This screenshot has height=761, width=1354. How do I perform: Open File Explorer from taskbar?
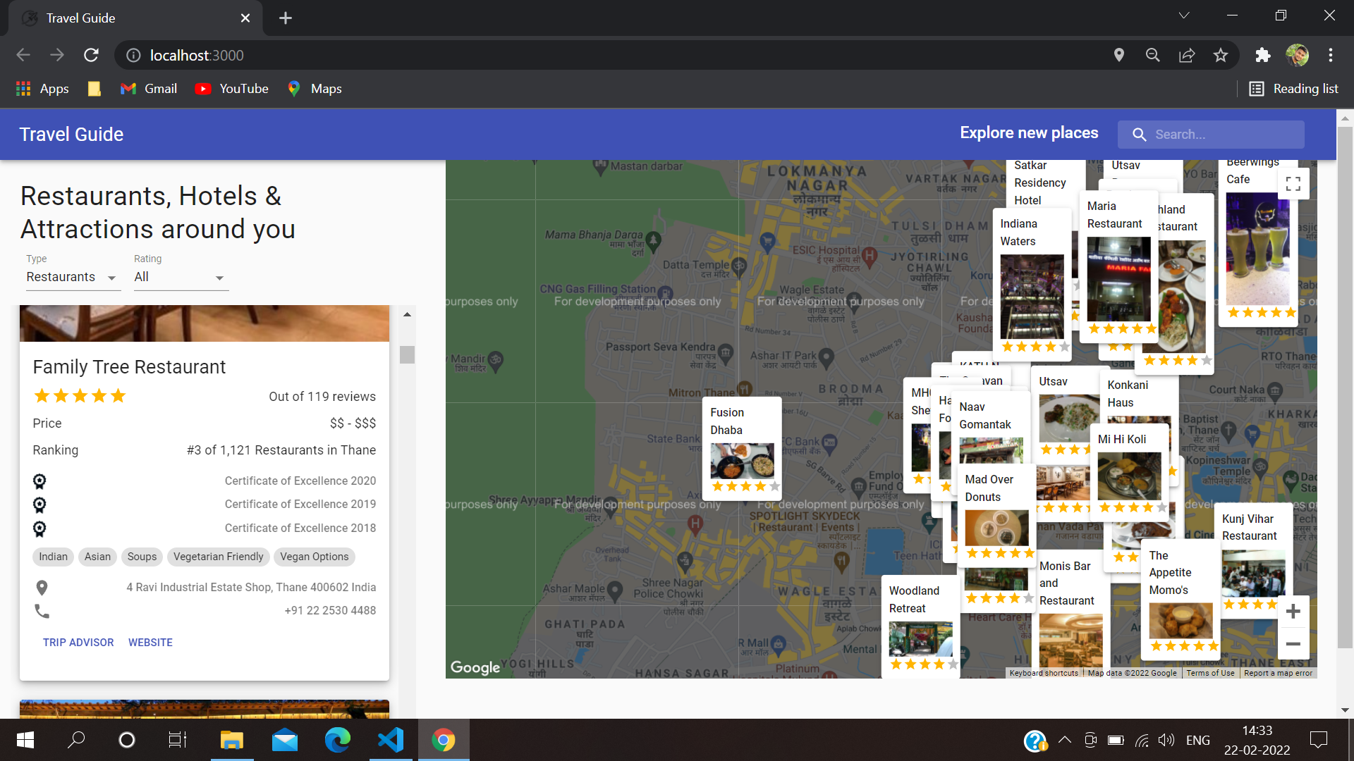232,740
